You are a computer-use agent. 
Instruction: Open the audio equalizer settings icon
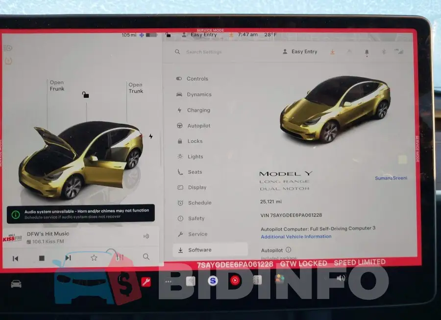[120, 257]
